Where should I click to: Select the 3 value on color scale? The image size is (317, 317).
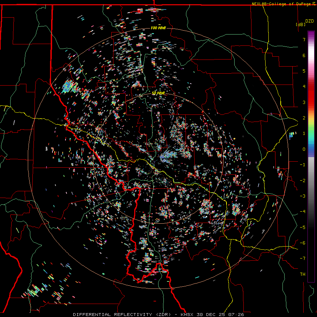[x=304, y=102]
